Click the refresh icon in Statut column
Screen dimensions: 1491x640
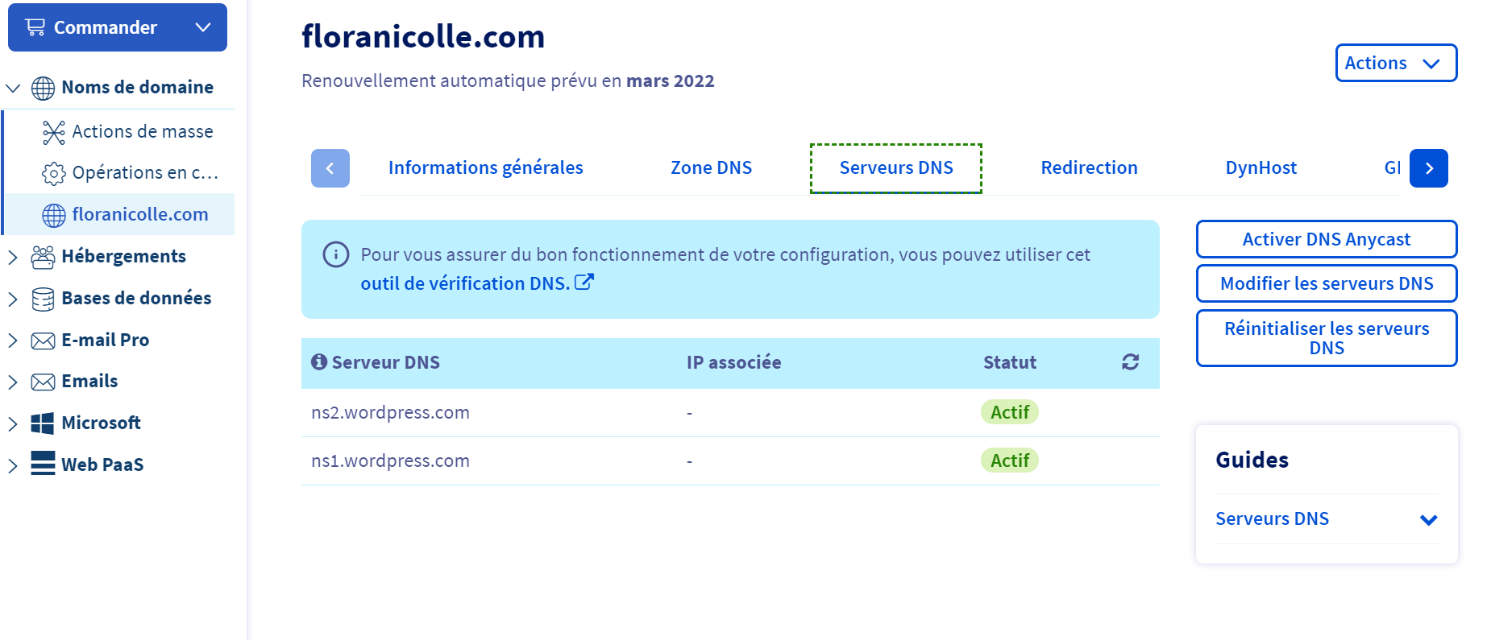(x=1130, y=362)
